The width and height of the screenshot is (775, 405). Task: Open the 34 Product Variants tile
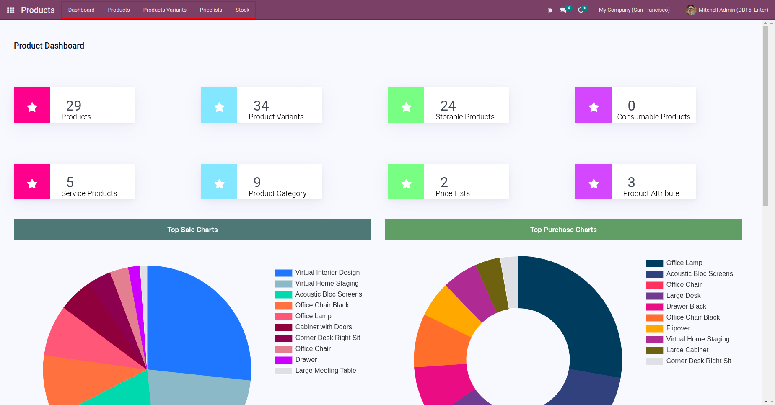(262, 105)
